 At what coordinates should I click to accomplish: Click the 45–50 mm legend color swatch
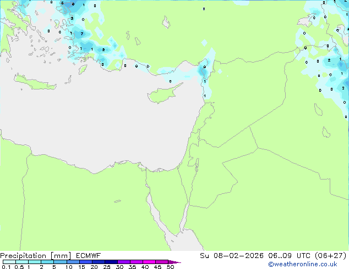pyautogui.click(x=162, y=262)
